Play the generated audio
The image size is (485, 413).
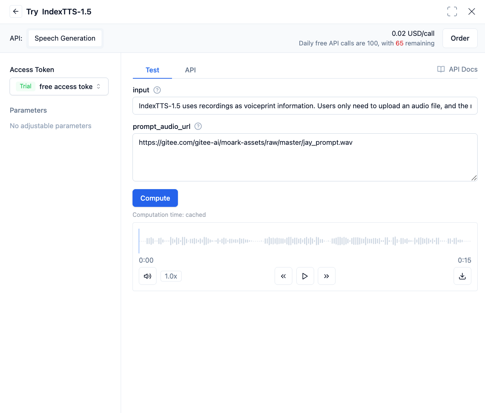[x=305, y=276]
